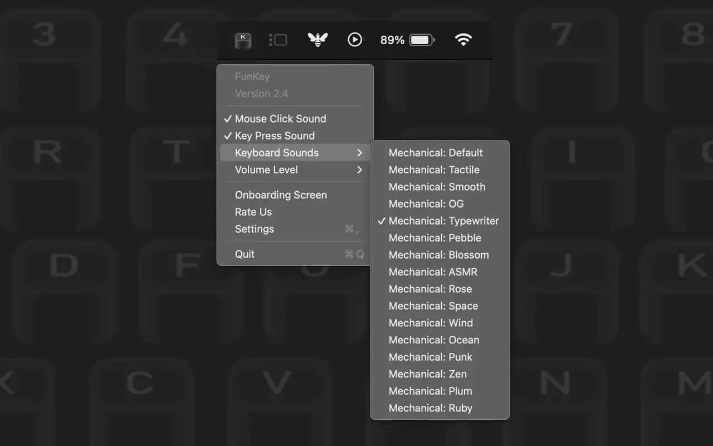Open the bee icon in menu bar

[318, 40]
